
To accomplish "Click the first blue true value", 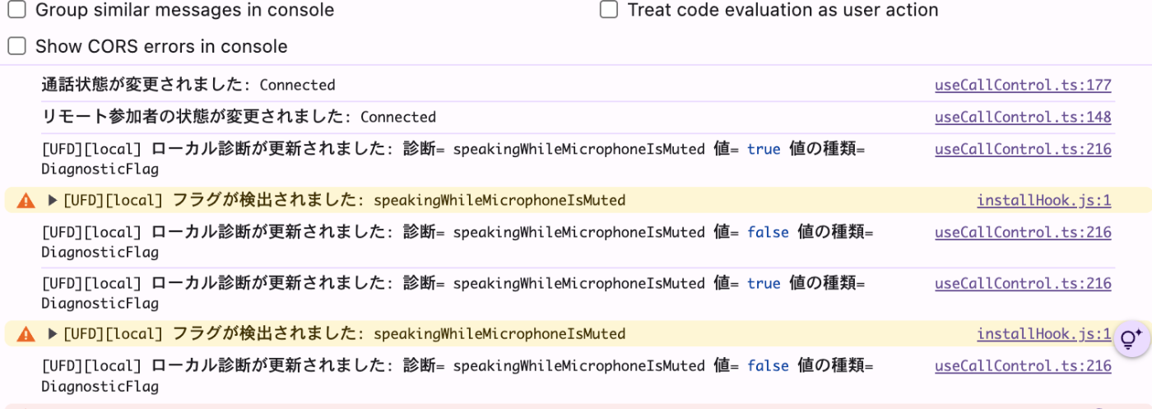I will 764,150.
